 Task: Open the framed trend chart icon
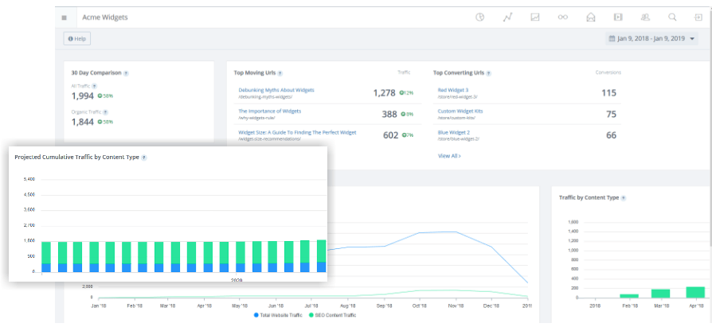click(x=535, y=18)
